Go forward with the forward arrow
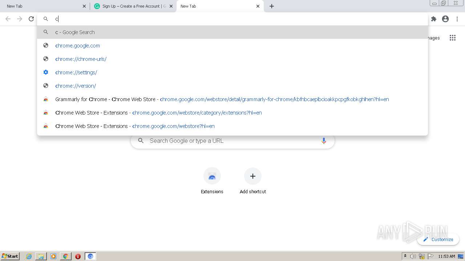465x261 pixels. click(20, 19)
